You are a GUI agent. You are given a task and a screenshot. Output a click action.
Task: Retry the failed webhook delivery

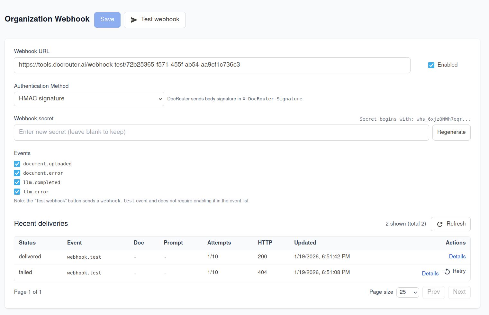[x=455, y=271]
